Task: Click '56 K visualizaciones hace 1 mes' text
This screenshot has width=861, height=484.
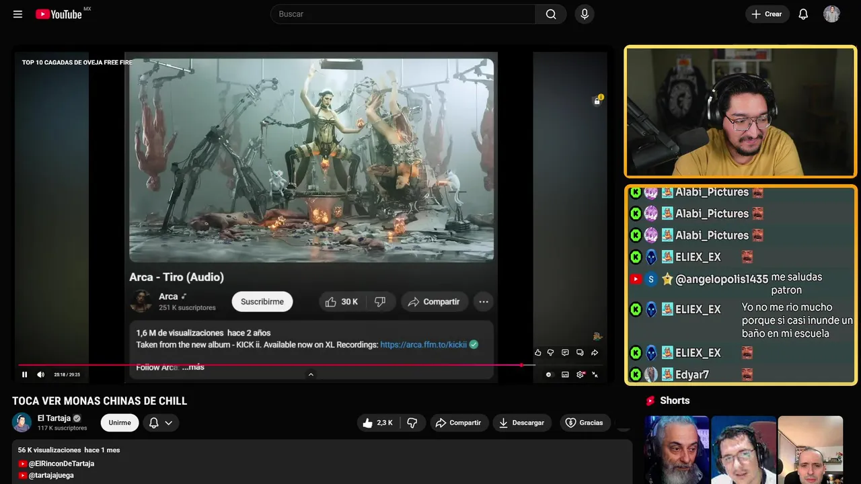Action: tap(69, 450)
